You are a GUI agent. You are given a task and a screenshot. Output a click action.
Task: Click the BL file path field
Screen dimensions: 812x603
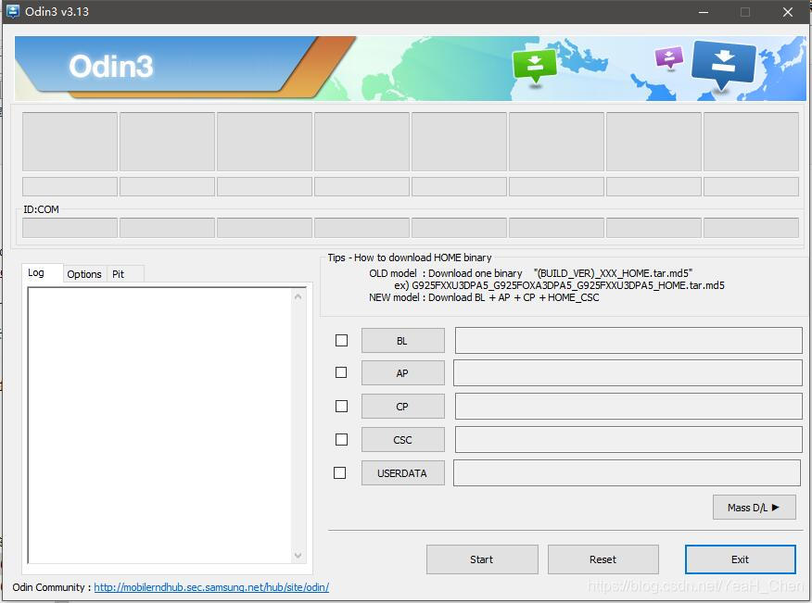pyautogui.click(x=628, y=341)
